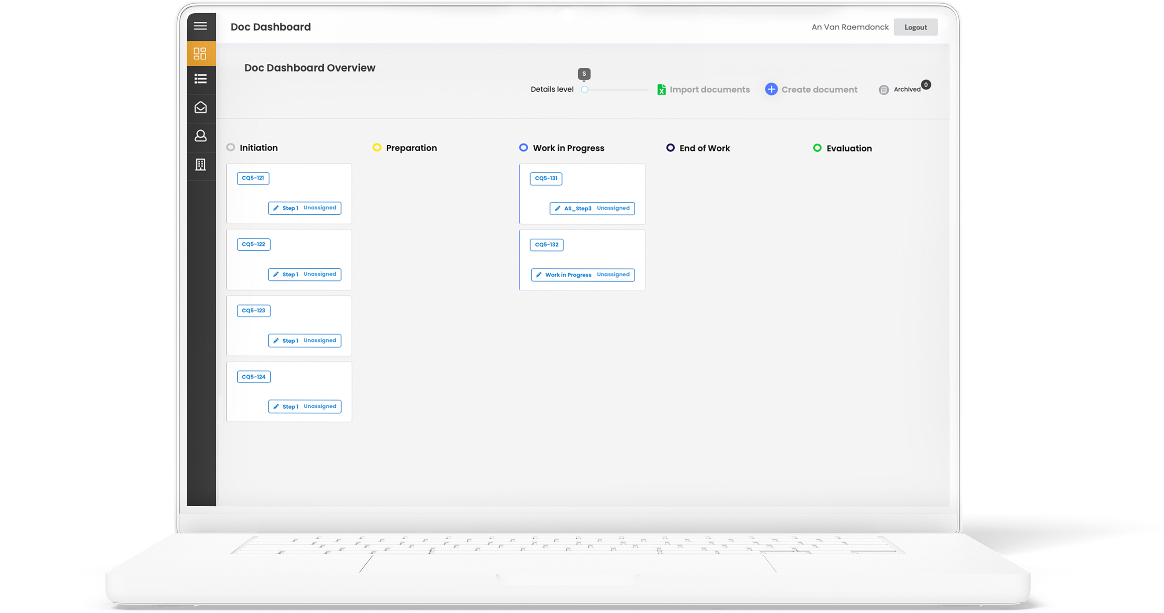Click the Logout button

click(915, 27)
